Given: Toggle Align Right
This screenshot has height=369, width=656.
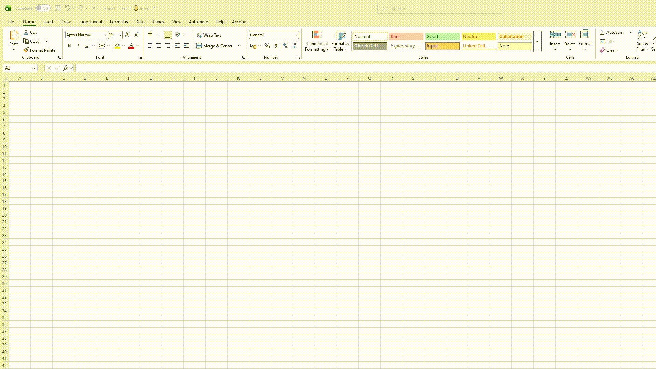Looking at the screenshot, I should 168,46.
